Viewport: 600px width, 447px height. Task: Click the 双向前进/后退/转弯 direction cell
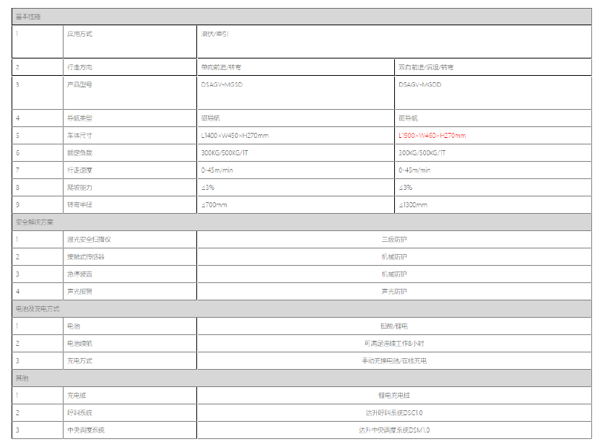point(426,67)
